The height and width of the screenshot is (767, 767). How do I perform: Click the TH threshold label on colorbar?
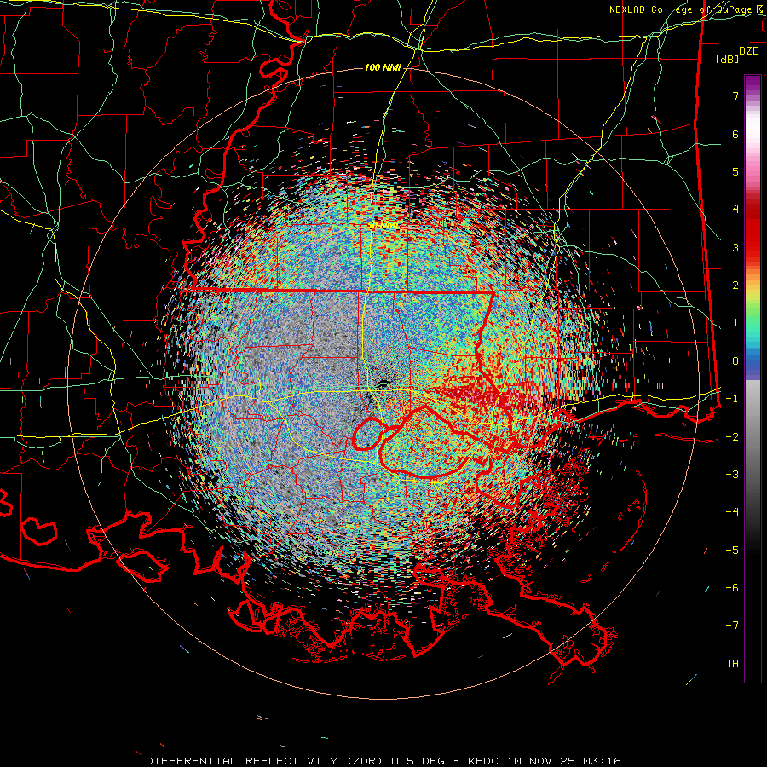click(x=732, y=664)
